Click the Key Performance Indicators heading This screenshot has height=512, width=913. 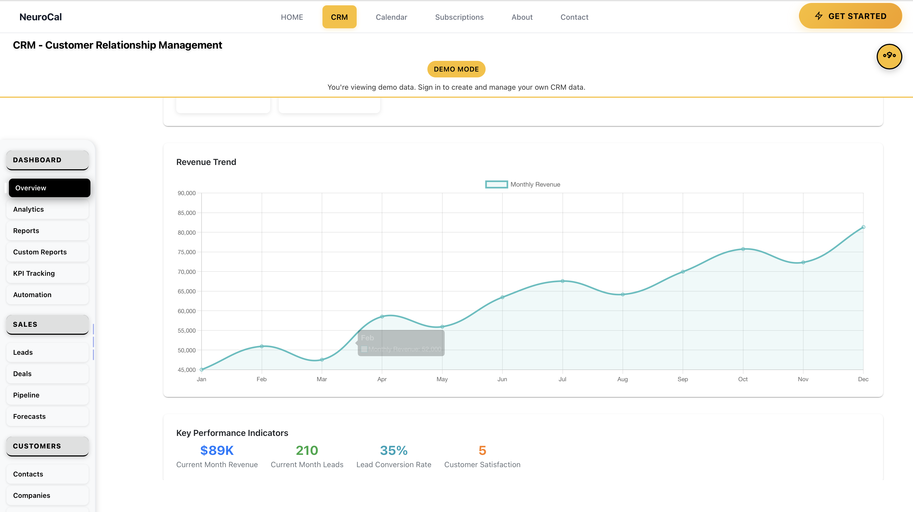pyautogui.click(x=232, y=433)
